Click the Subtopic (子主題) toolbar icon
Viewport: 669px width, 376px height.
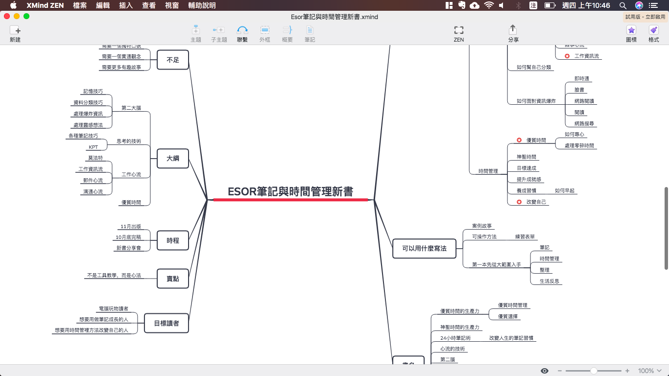tap(218, 30)
